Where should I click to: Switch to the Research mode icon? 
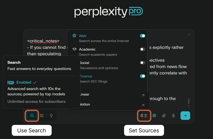(42, 116)
